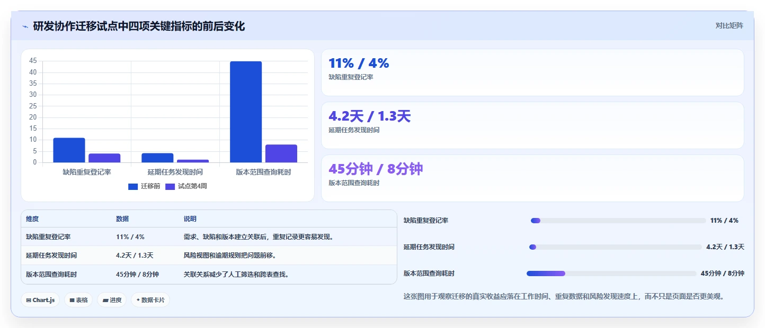The image size is (765, 328).
Task: Click table note 需求、缺陷和版本建立关联后，重复记录更容易发现。
Action: click(259, 237)
